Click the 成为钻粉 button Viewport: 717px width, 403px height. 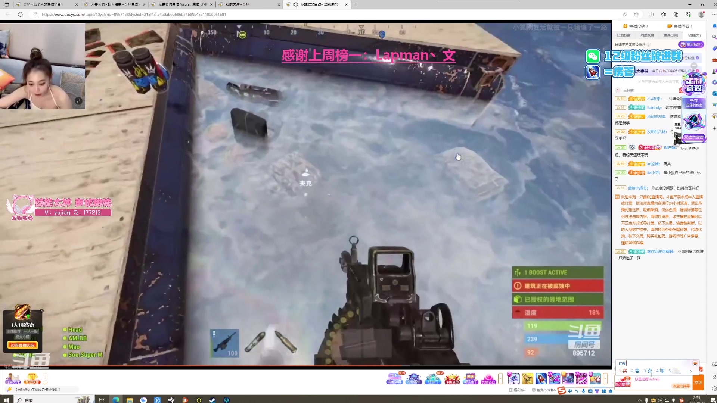[691, 44]
